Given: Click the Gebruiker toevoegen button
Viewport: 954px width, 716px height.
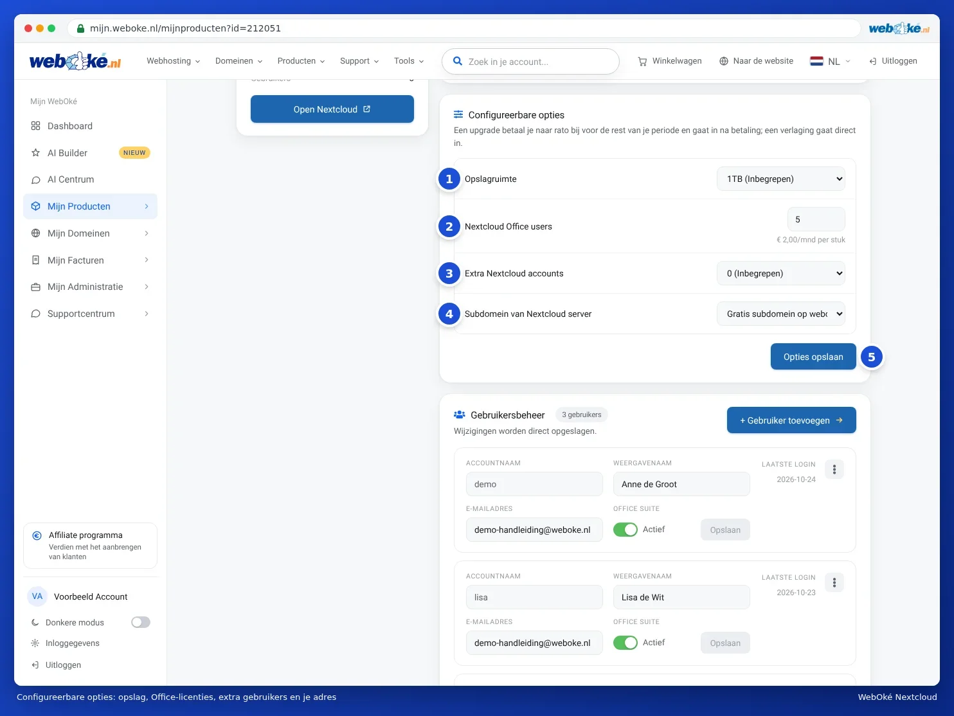Looking at the screenshot, I should click(x=791, y=420).
